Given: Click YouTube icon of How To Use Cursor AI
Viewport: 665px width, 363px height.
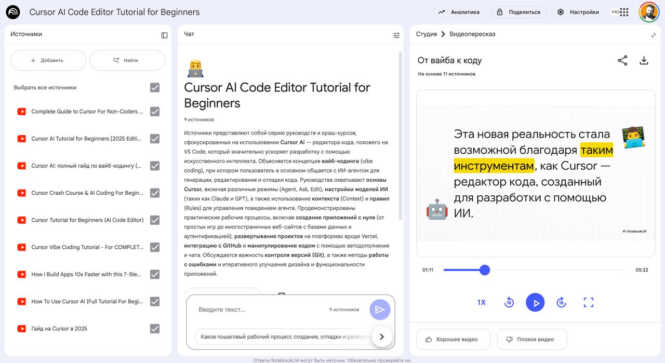Looking at the screenshot, I should 22,302.
